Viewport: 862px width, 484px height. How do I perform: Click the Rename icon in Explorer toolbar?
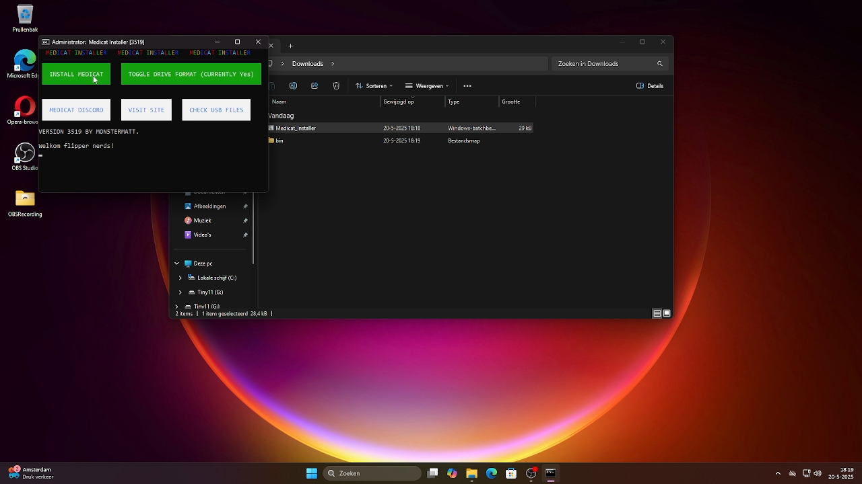[x=293, y=86]
